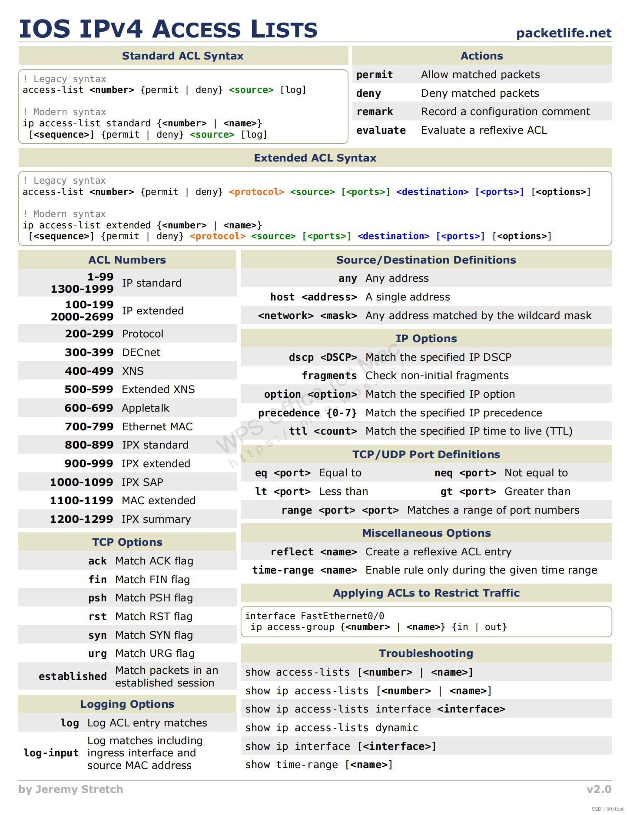This screenshot has height=815, width=630.
Task: Click 'TCP/UDP Port Definitions' heading
Action: coord(426,454)
